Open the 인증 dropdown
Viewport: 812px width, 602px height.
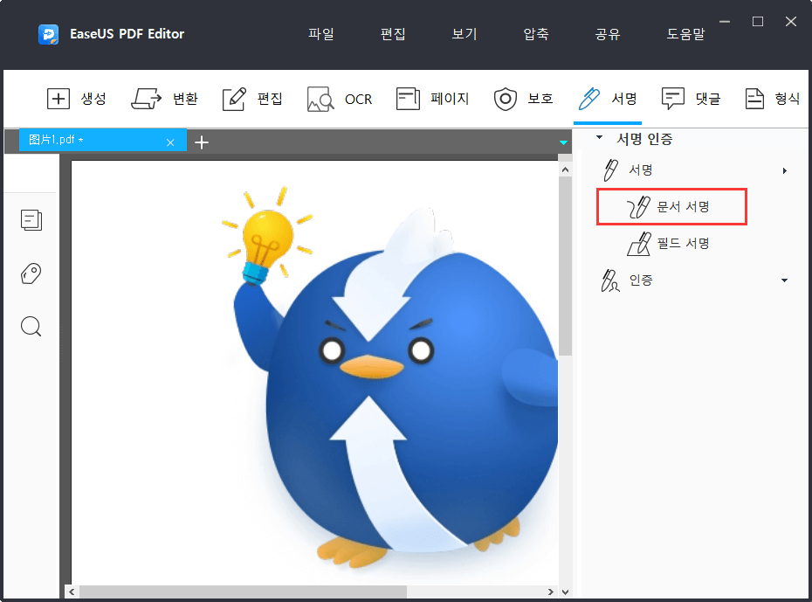(784, 280)
